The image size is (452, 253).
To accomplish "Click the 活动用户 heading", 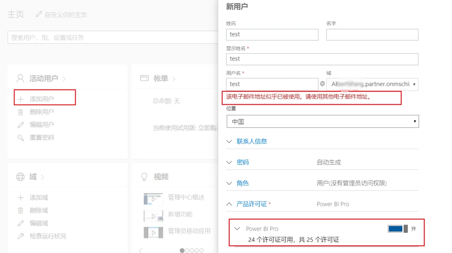I will [44, 78].
